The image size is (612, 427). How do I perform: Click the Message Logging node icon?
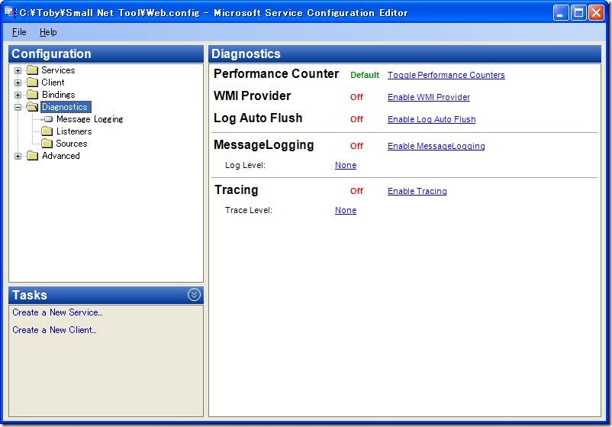[48, 119]
